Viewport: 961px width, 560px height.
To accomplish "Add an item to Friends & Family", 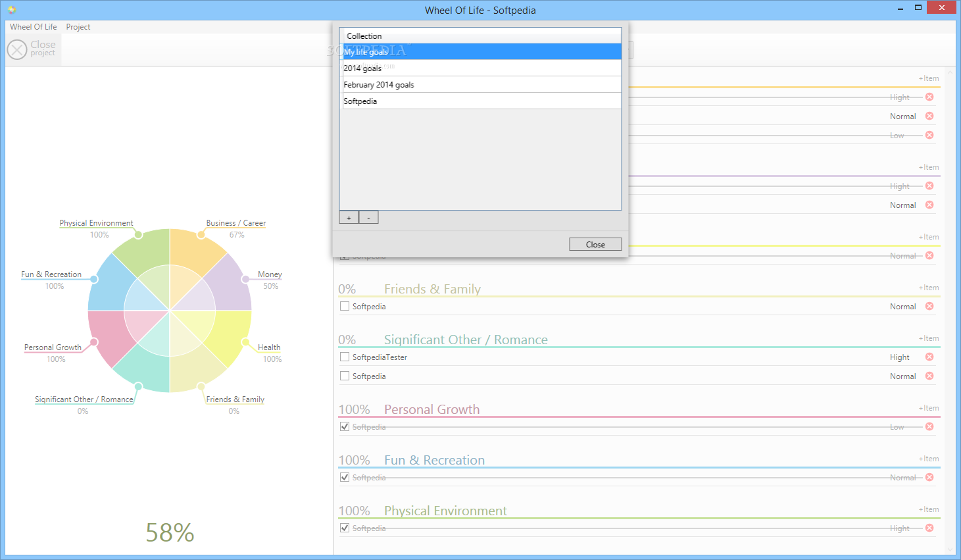I will [929, 288].
